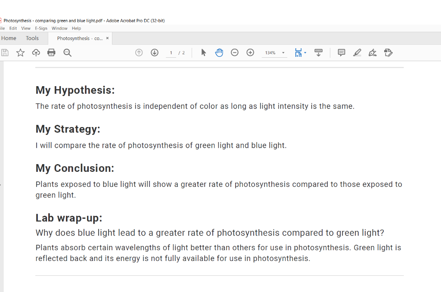
Task: Open the E-Sign menu
Action: 41,28
